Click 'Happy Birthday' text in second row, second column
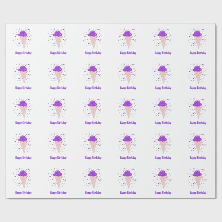Image resolution: width=222 pixels, height=222 pixels. pyautogui.click(x=58, y=88)
